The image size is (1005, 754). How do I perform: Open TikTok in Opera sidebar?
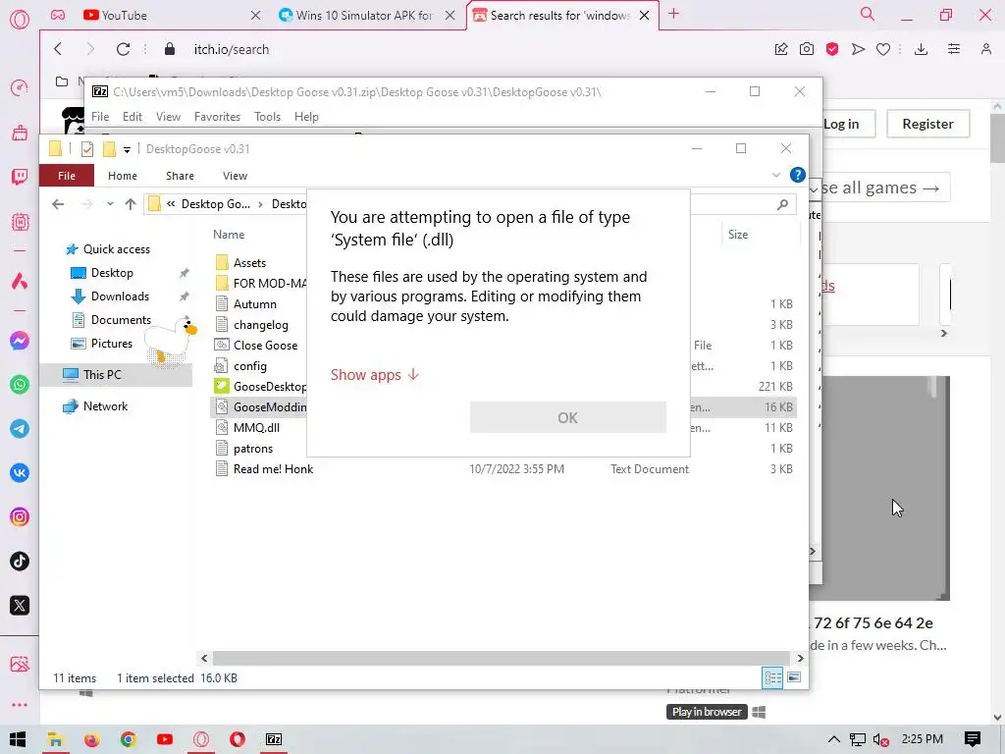(20, 562)
